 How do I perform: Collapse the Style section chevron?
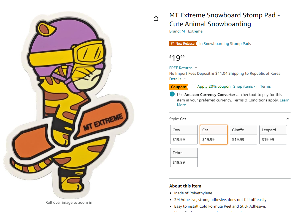coord(288,119)
